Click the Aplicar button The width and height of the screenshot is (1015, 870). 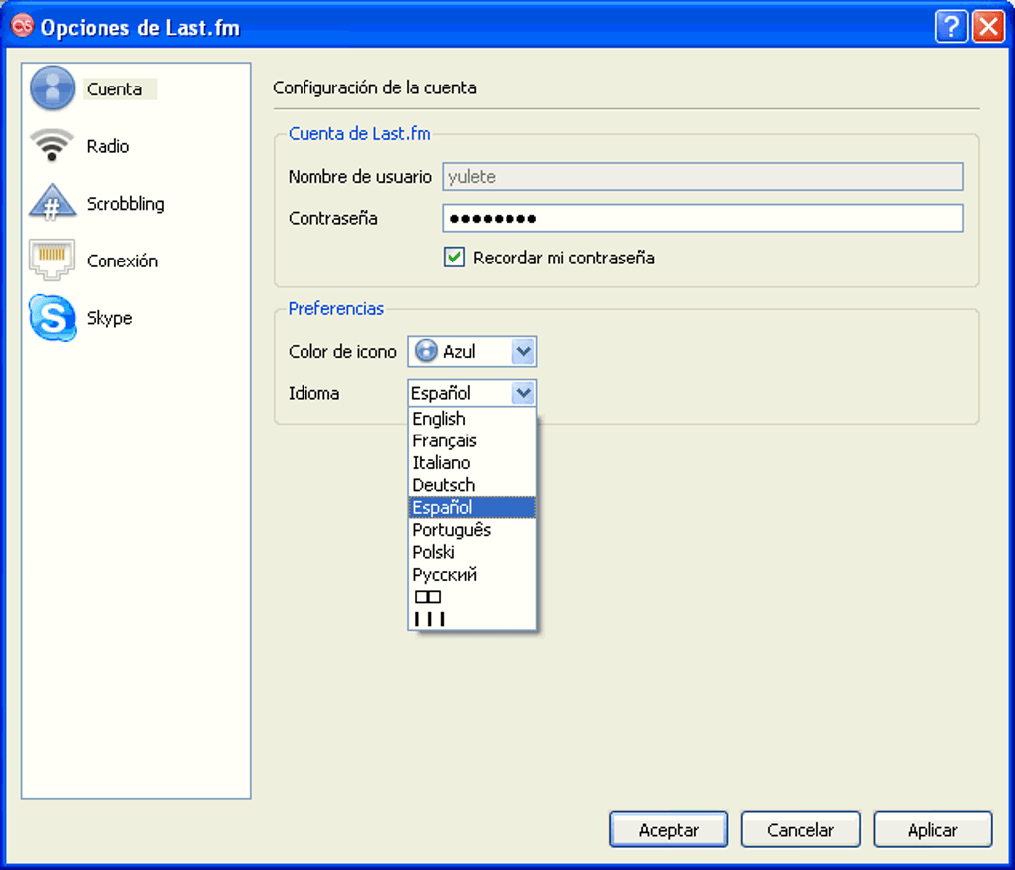click(x=932, y=829)
